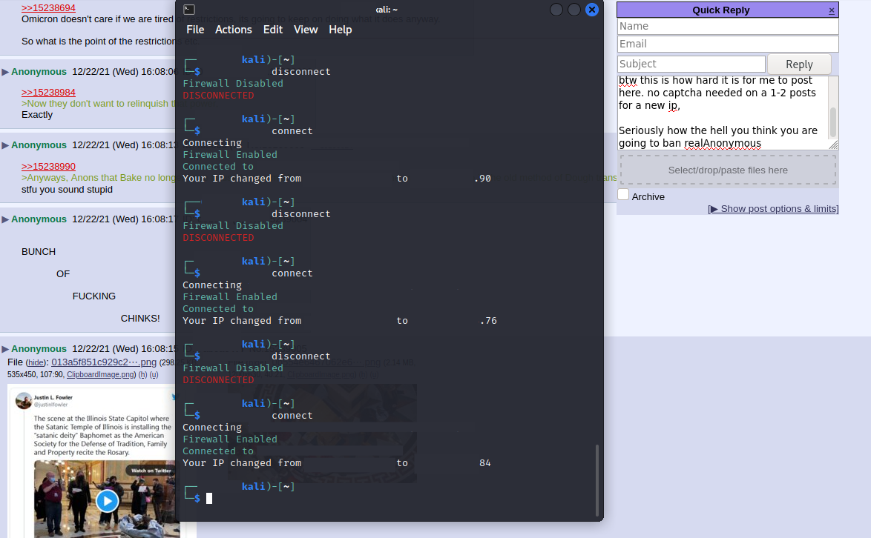Click the (h) link after ClipboardImage.png
Screen dimensions: 871x538
click(x=142, y=375)
